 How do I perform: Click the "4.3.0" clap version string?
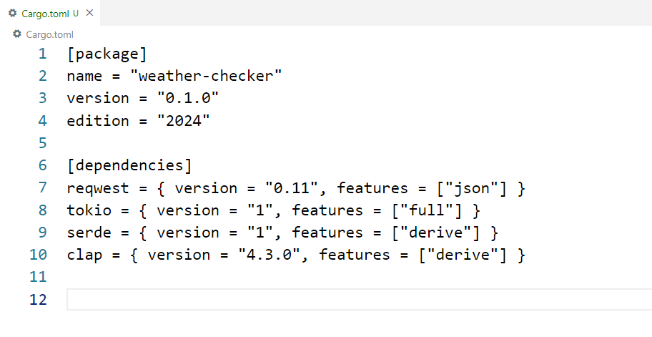269,254
